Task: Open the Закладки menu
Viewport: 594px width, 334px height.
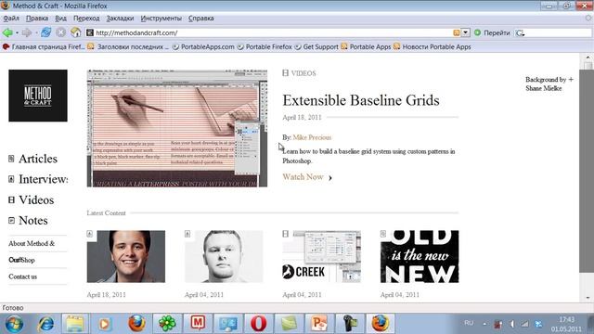Action: click(x=120, y=19)
